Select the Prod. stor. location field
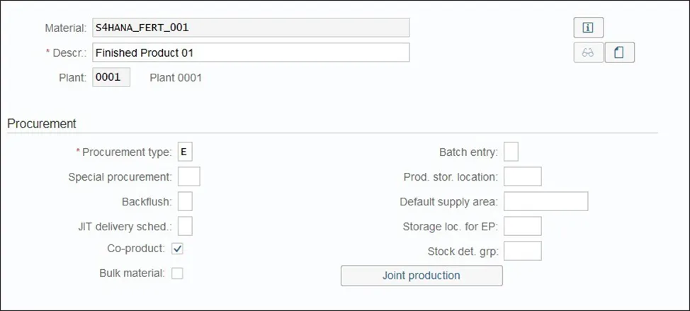This screenshot has height=311, width=690. [x=522, y=176]
